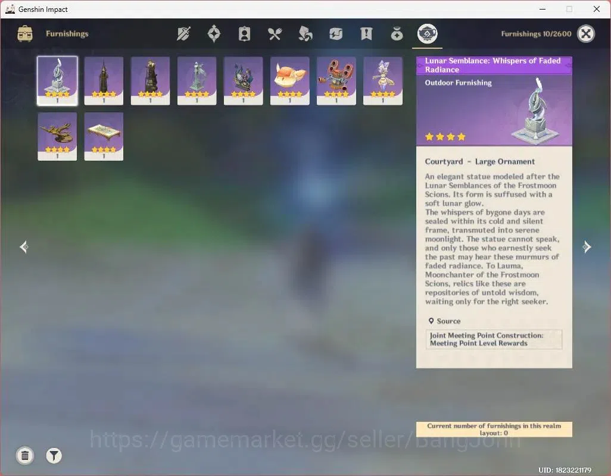Select the golden branch sculpture furnishing

(x=57, y=137)
